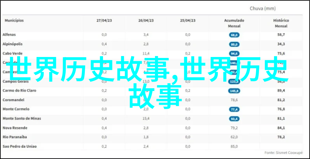Screen dimensions: 310x159
Task: Select the Acumulado Mensal column header
Action: 234,23
